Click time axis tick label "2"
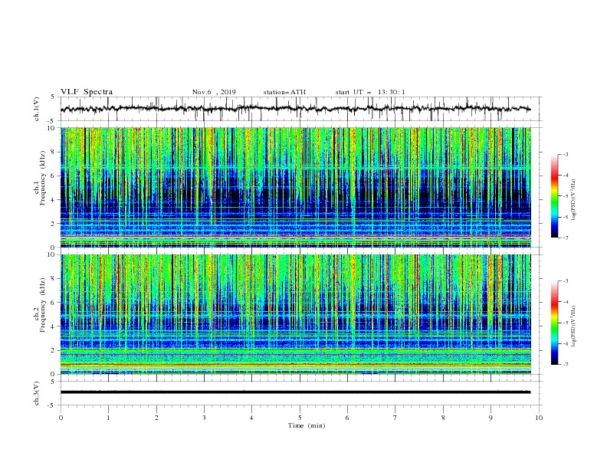Image resolution: width=607 pixels, height=469 pixels. [x=156, y=418]
